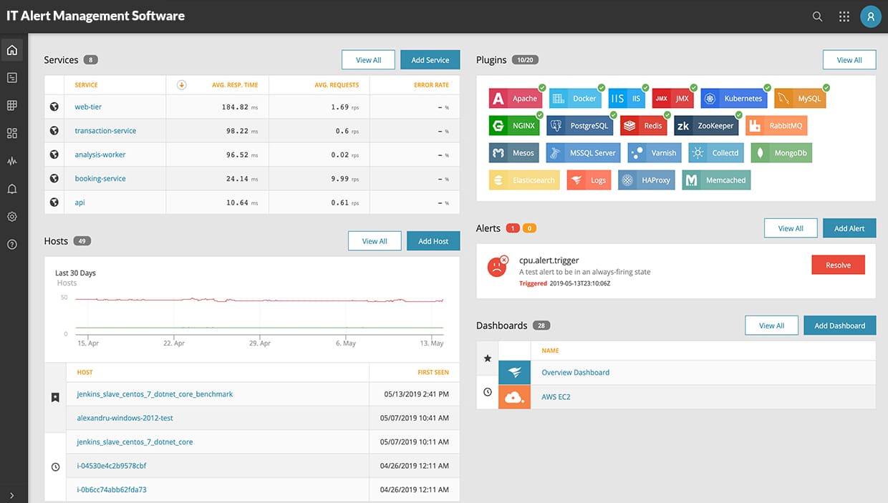Favorite the Overview Dashboard using the star toggle
This screenshot has height=503, width=888.
(x=487, y=358)
